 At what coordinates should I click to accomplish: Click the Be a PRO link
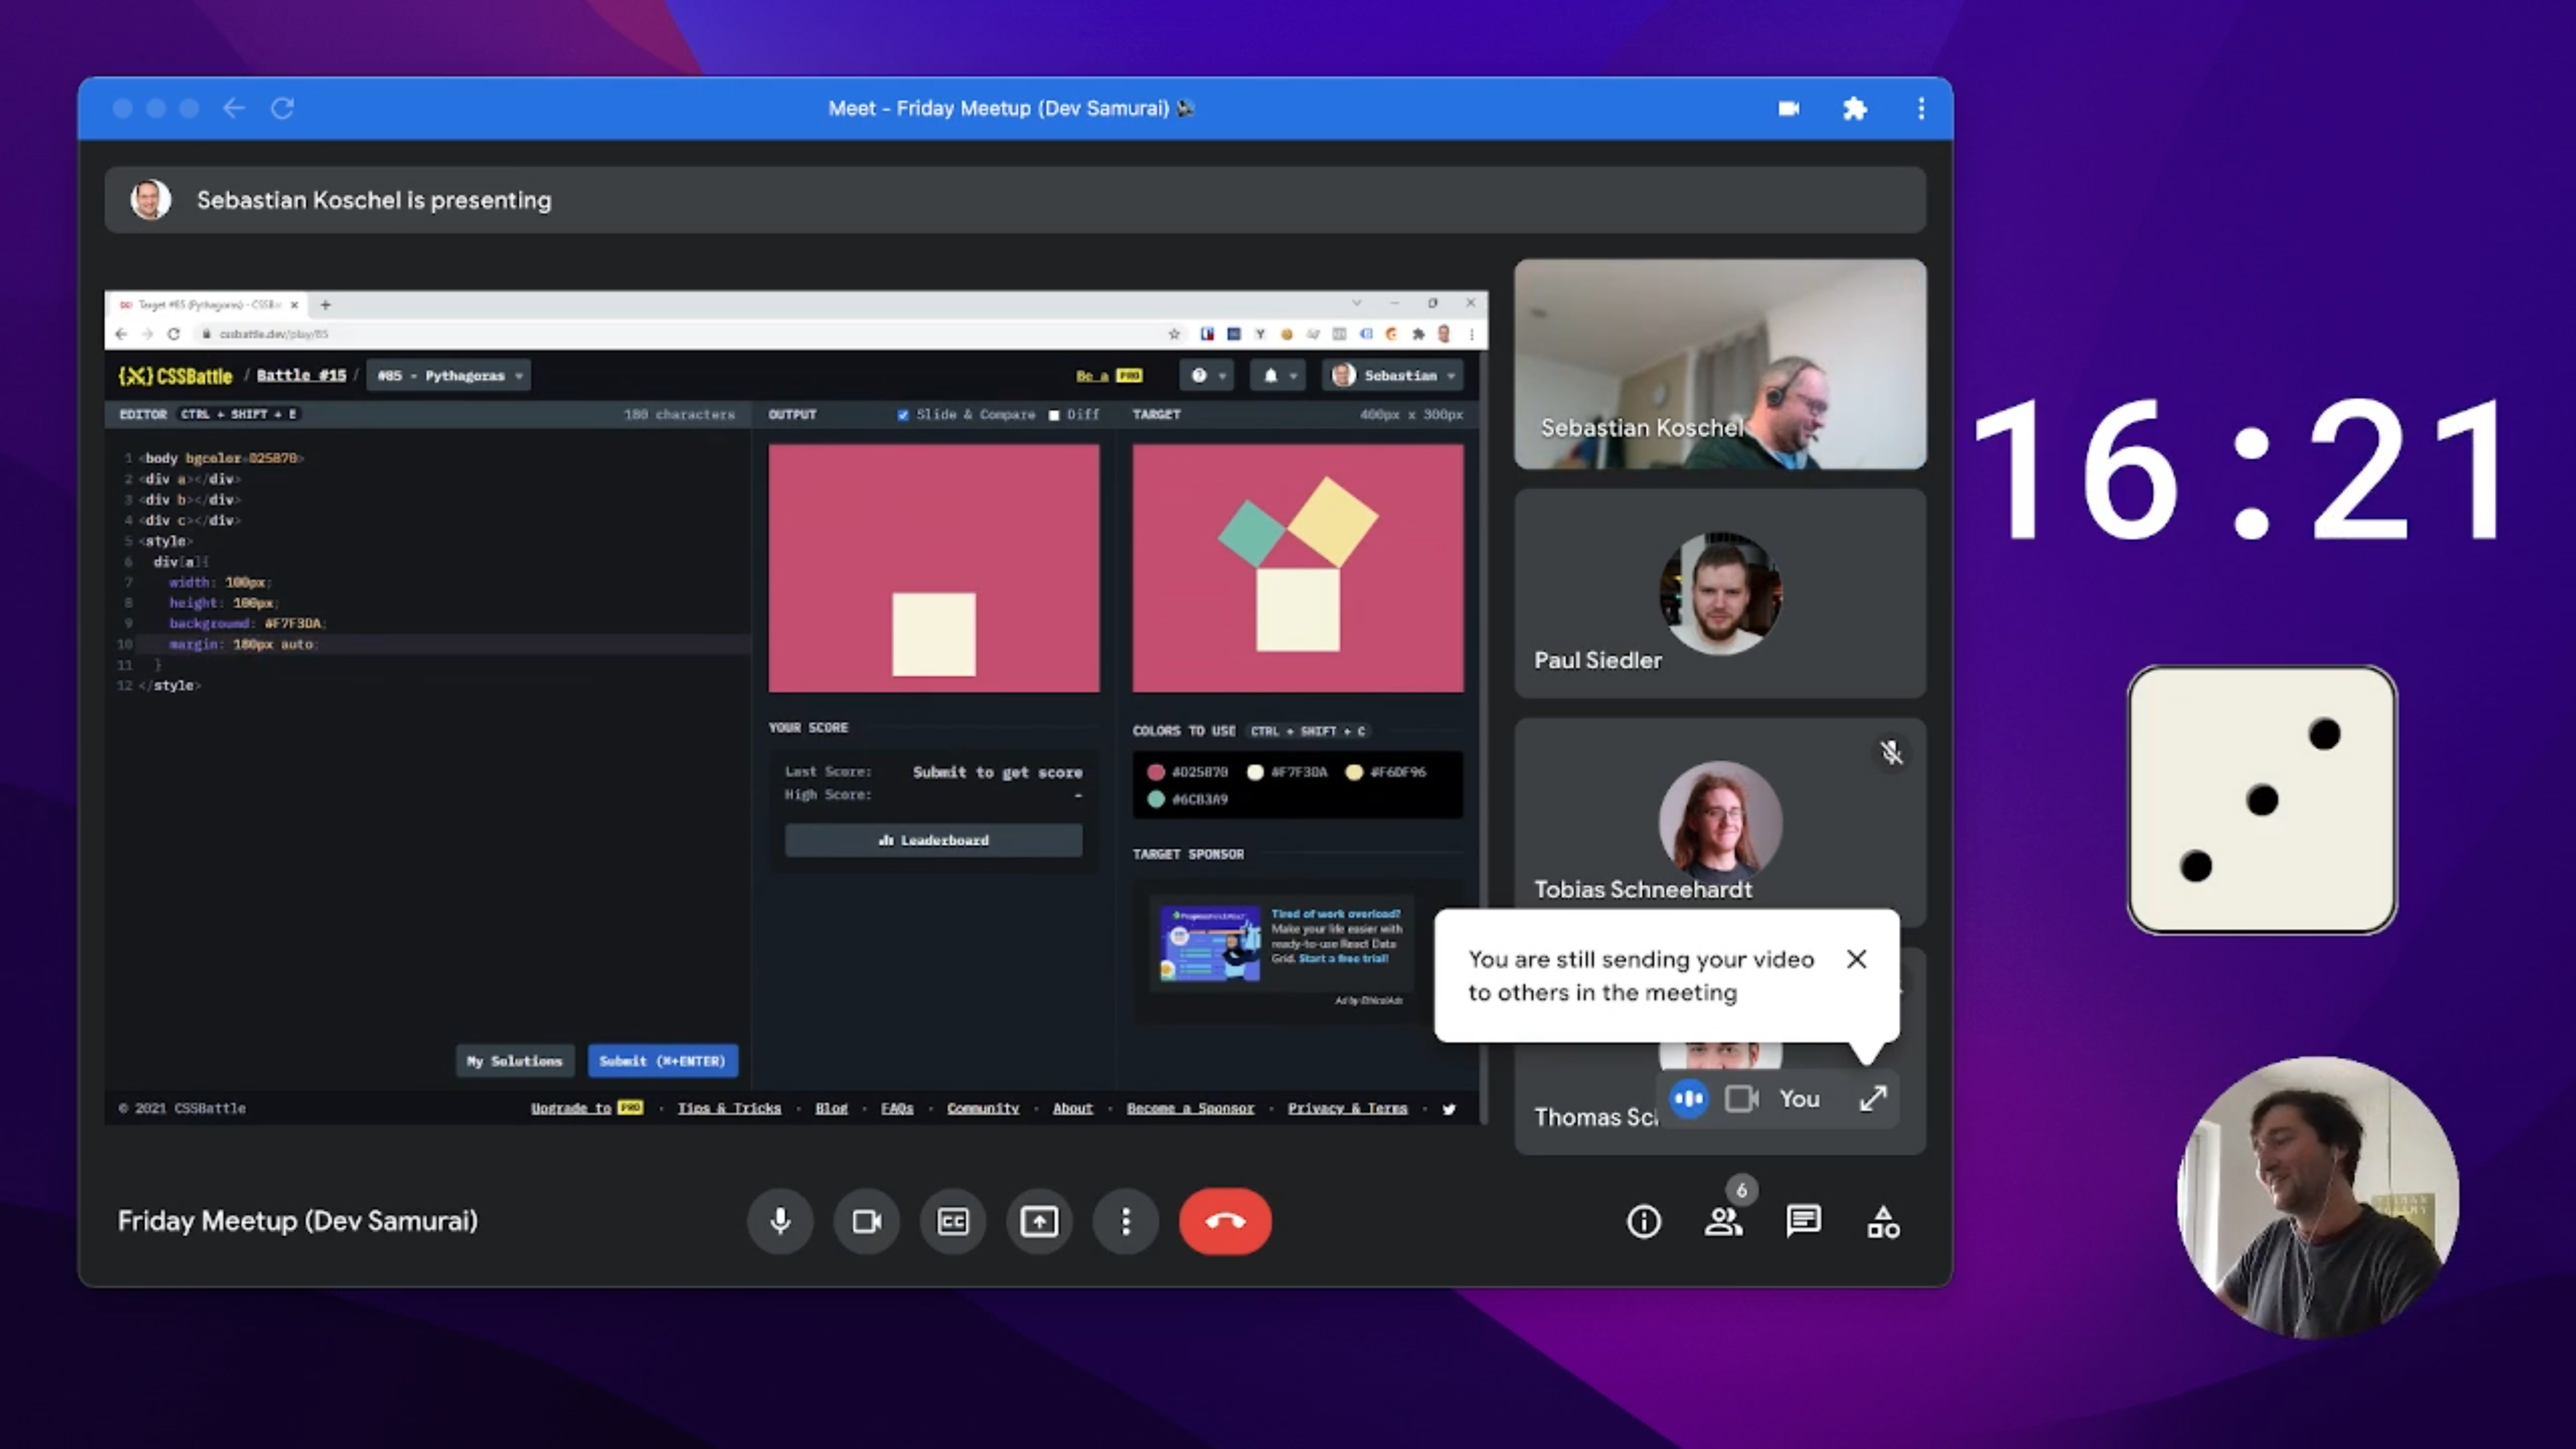pos(1109,375)
